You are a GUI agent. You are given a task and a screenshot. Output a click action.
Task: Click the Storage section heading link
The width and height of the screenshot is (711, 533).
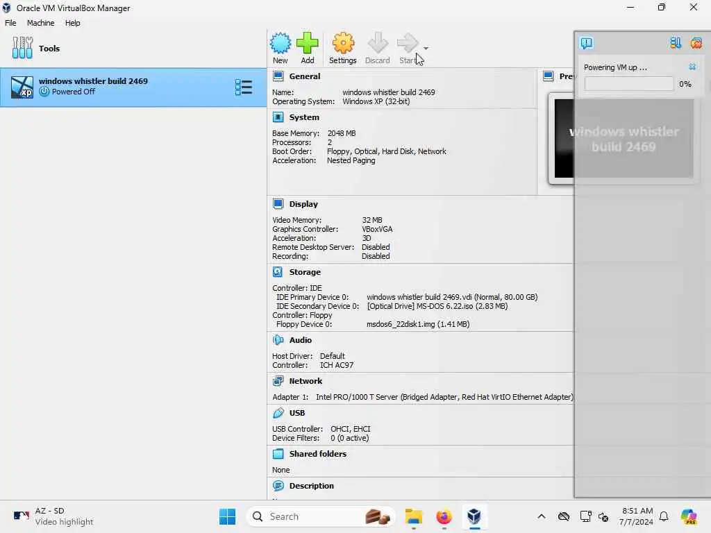click(x=305, y=272)
